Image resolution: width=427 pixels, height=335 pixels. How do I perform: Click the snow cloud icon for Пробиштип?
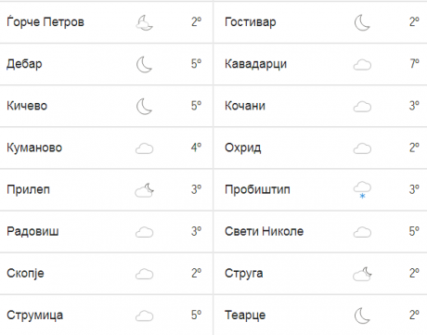(362, 190)
